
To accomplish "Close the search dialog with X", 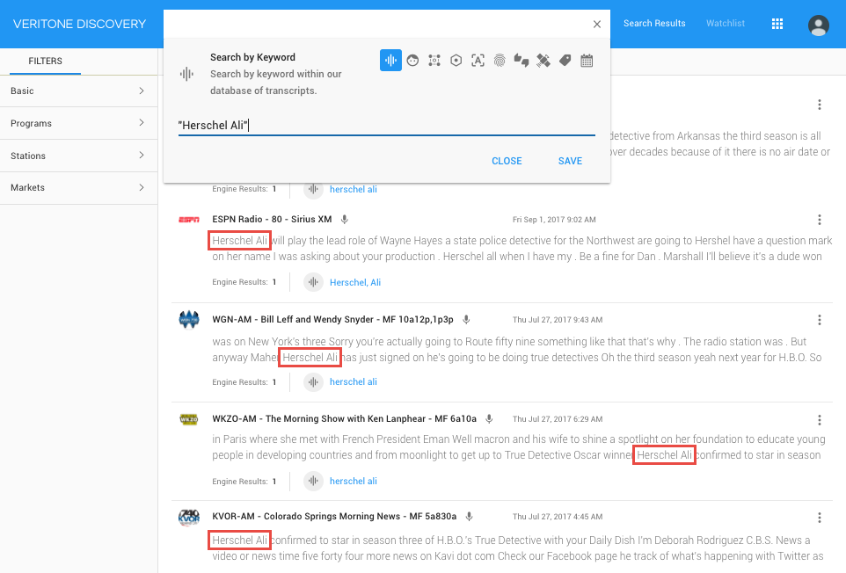I will 597,24.
